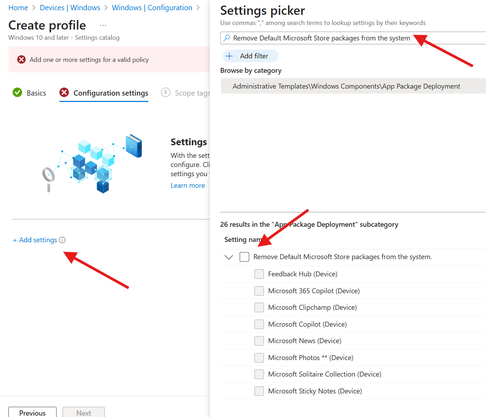Switch to the Basics tab

pyautogui.click(x=36, y=92)
